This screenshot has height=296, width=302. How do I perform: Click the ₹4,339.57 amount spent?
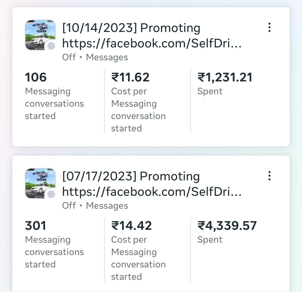[227, 226]
